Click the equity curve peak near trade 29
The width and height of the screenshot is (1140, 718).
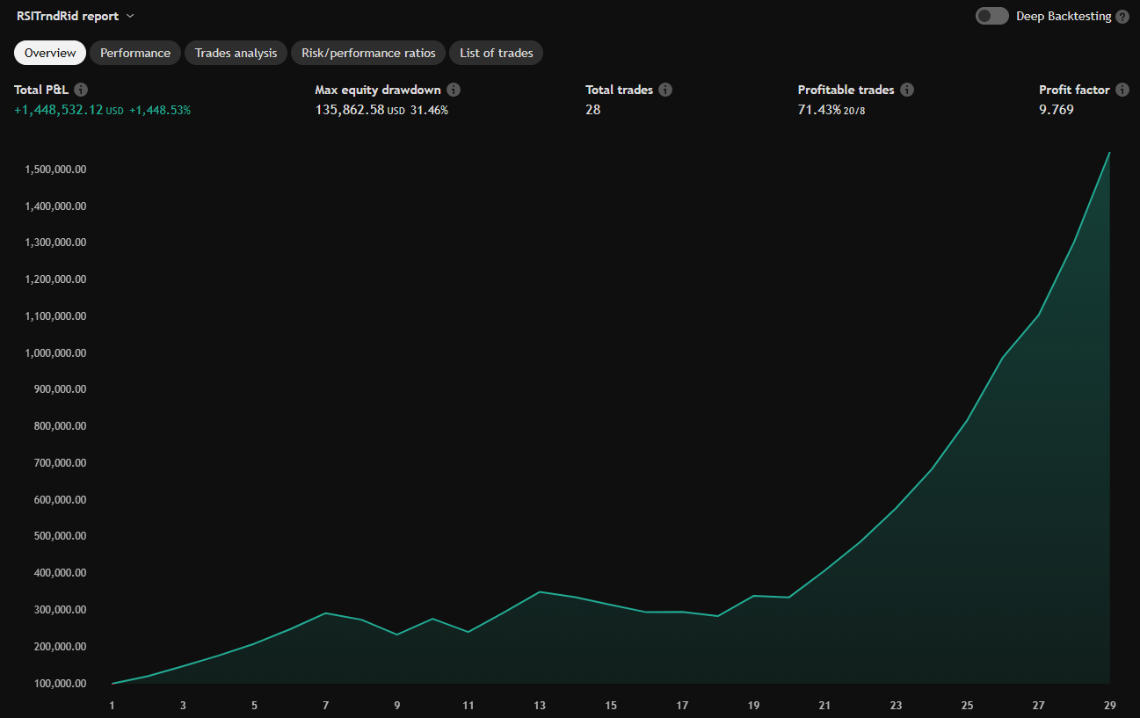pyautogui.click(x=1109, y=155)
